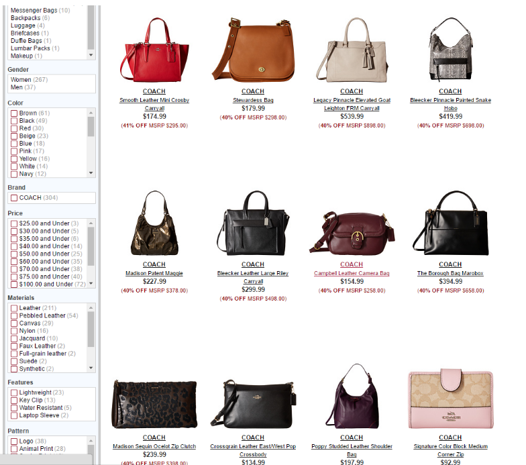Open Legacy Pinnacle Elevated Goat Leighton link
Image resolution: width=526 pixels, height=465 pixels.
coord(352,104)
